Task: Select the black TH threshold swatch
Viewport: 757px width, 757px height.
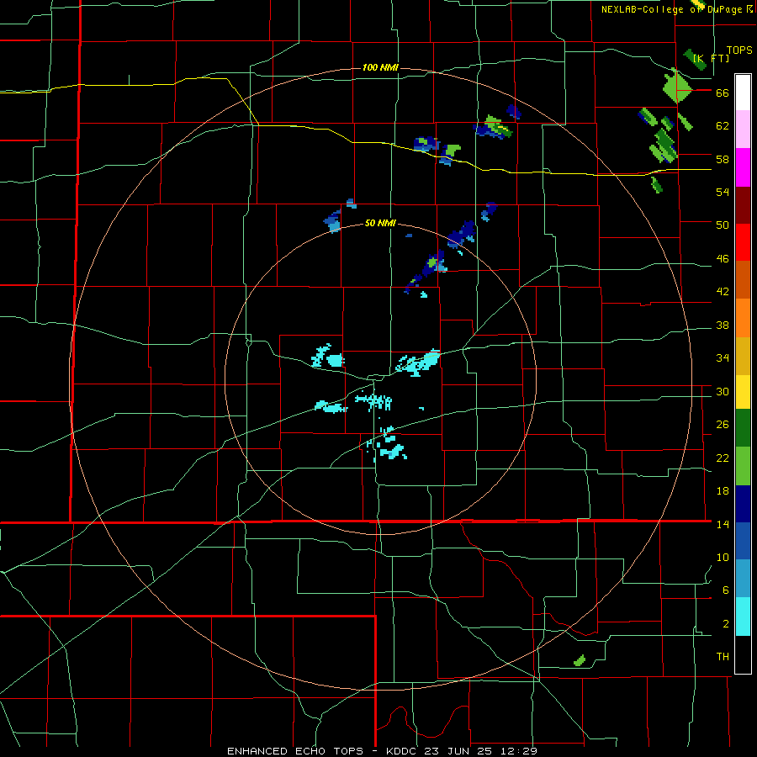Action: pos(743,654)
